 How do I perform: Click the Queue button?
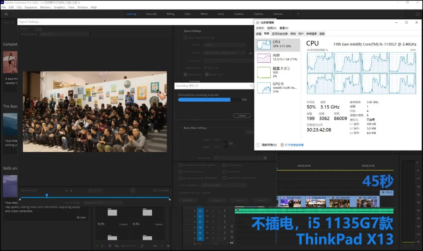point(217,200)
